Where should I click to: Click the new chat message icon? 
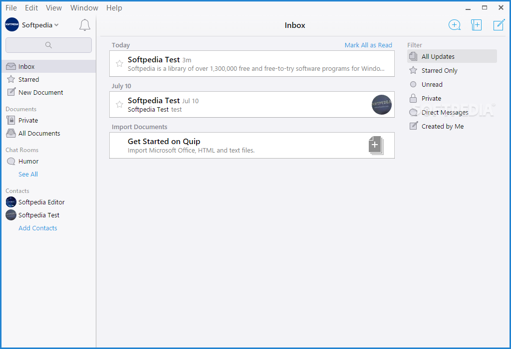tap(454, 25)
